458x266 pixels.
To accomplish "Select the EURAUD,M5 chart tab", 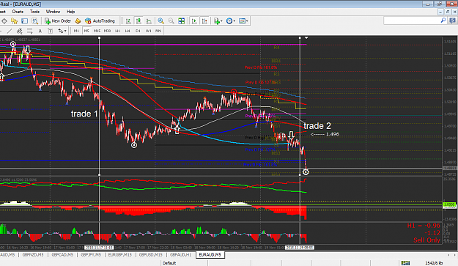I will tap(210, 255).
